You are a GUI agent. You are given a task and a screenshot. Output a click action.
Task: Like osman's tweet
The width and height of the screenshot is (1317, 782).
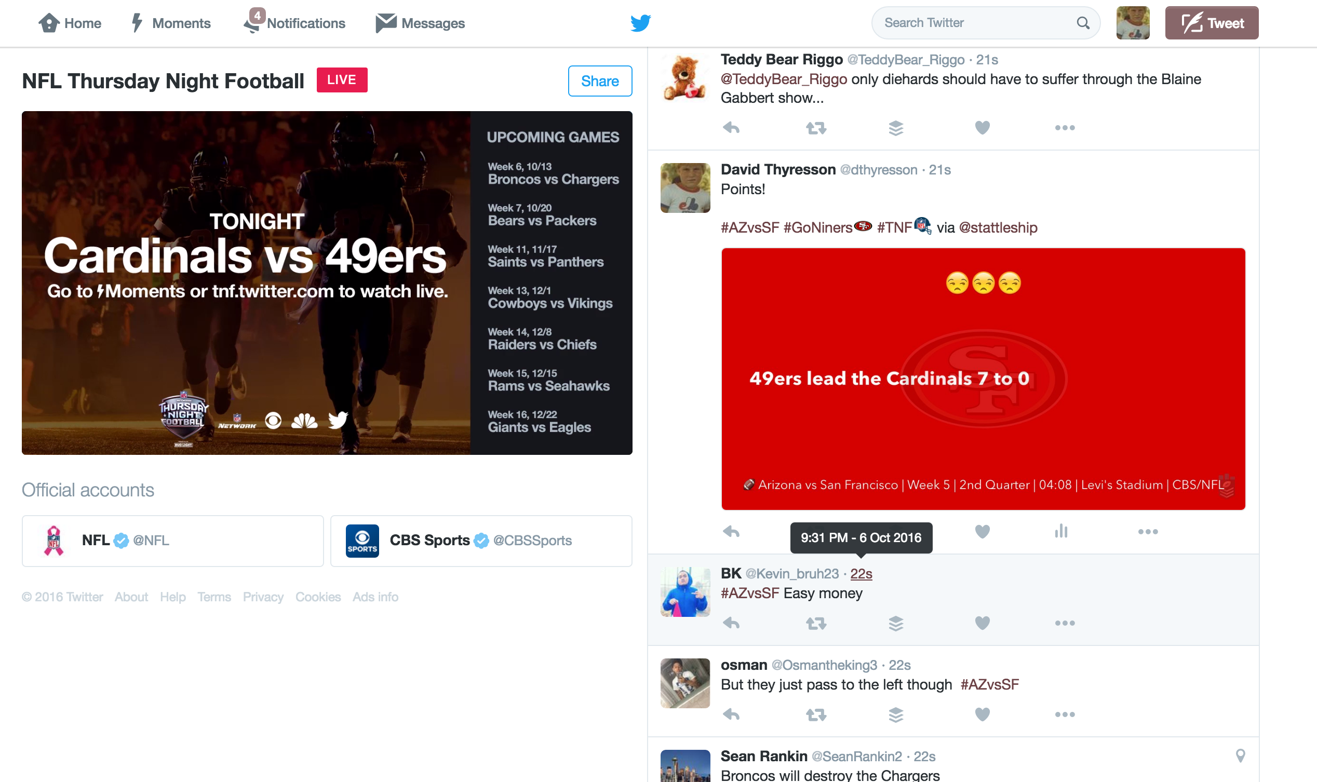tap(982, 714)
